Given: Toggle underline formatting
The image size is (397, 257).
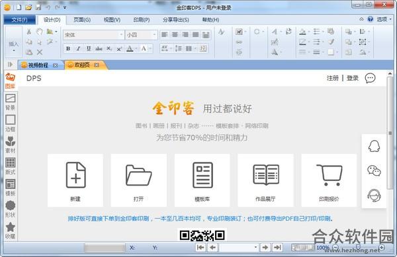Looking at the screenshot, I should pos(89,48).
